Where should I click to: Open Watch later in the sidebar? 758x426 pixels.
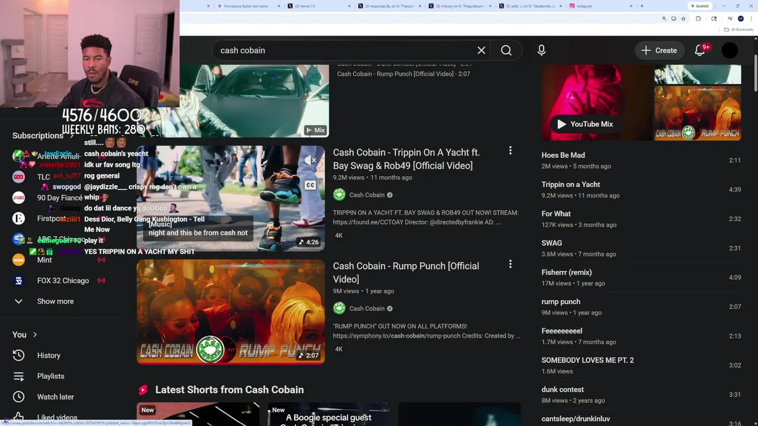[x=59, y=397]
